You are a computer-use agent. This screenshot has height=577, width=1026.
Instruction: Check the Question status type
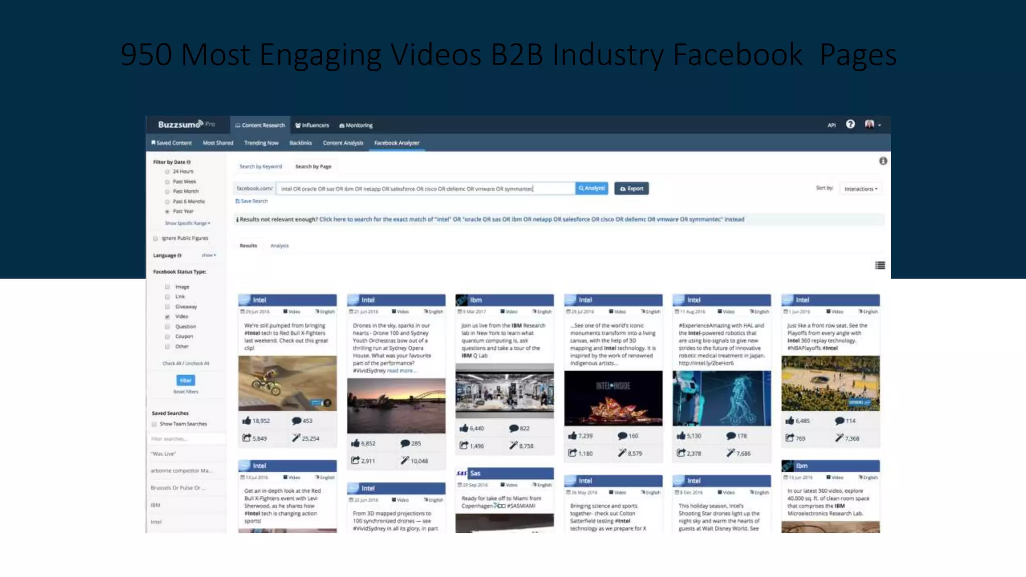point(167,327)
